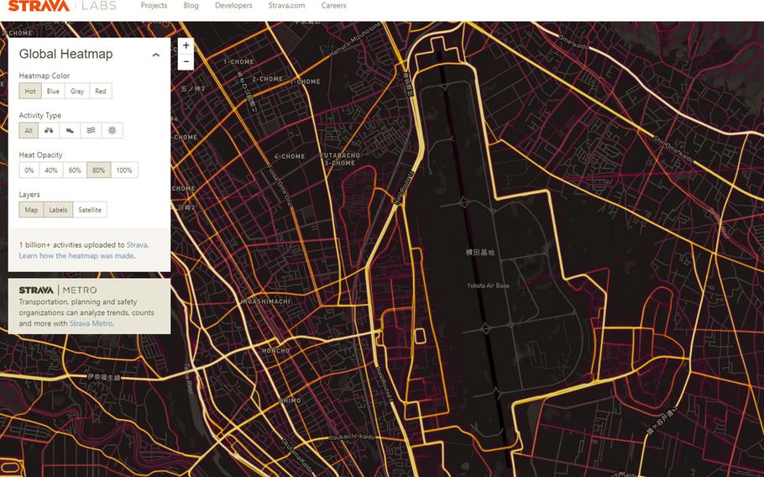The image size is (764, 477).
Task: Click the SHIMO map label
Action: click(x=290, y=401)
